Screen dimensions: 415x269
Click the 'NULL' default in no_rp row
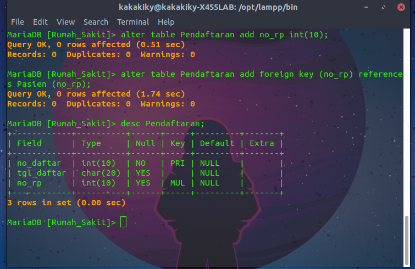tap(209, 183)
